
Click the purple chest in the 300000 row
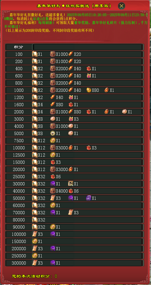53,263
